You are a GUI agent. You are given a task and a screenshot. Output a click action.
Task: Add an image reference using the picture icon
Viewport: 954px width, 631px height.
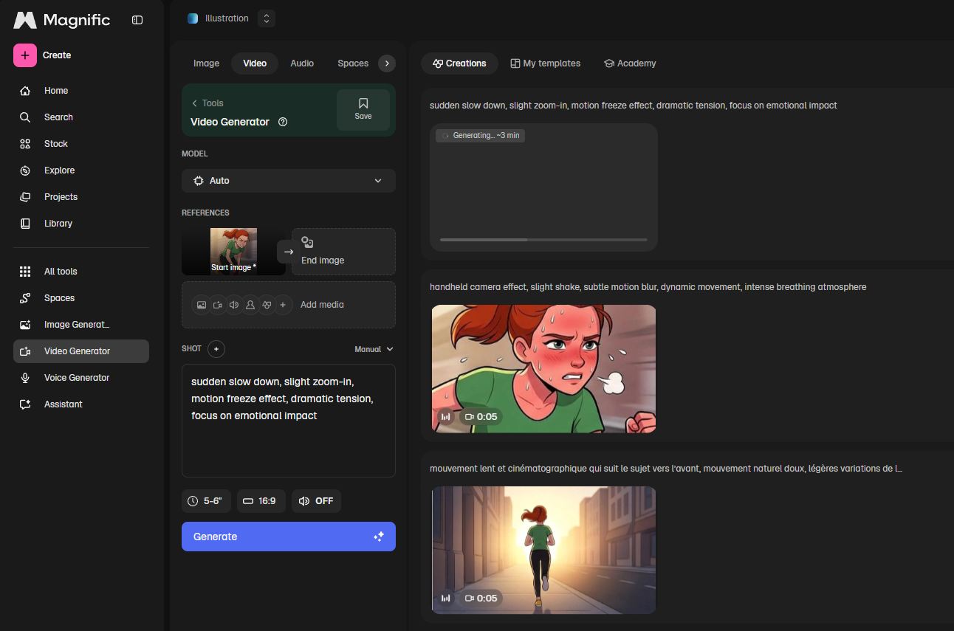click(x=202, y=305)
